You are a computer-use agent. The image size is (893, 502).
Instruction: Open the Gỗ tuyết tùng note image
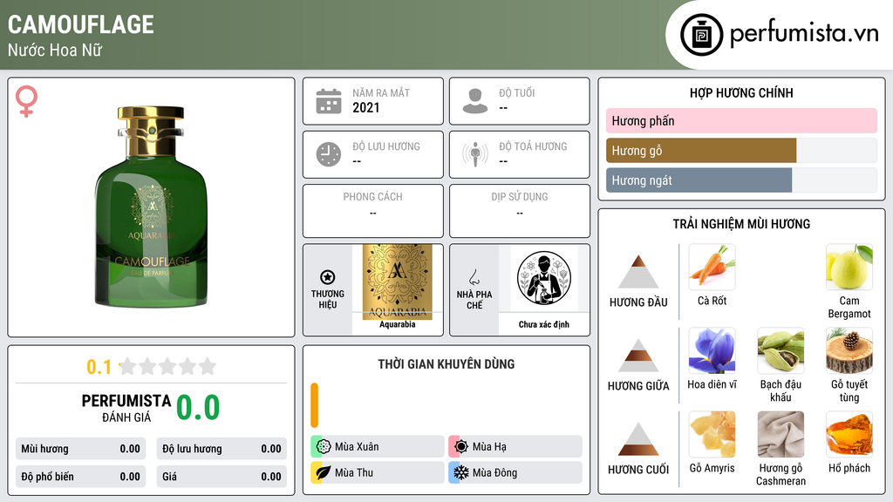point(849,350)
